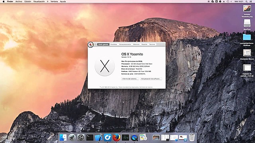Switch to the Servicio tab
Viewport: 255px width, 143px height.
(152, 44)
